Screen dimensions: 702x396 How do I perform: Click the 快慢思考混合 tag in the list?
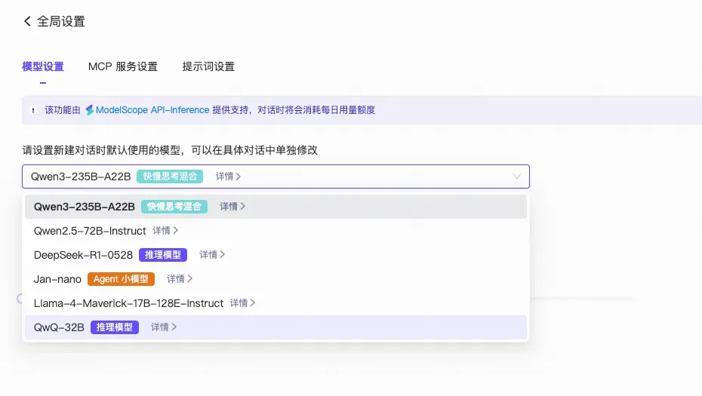click(x=174, y=207)
